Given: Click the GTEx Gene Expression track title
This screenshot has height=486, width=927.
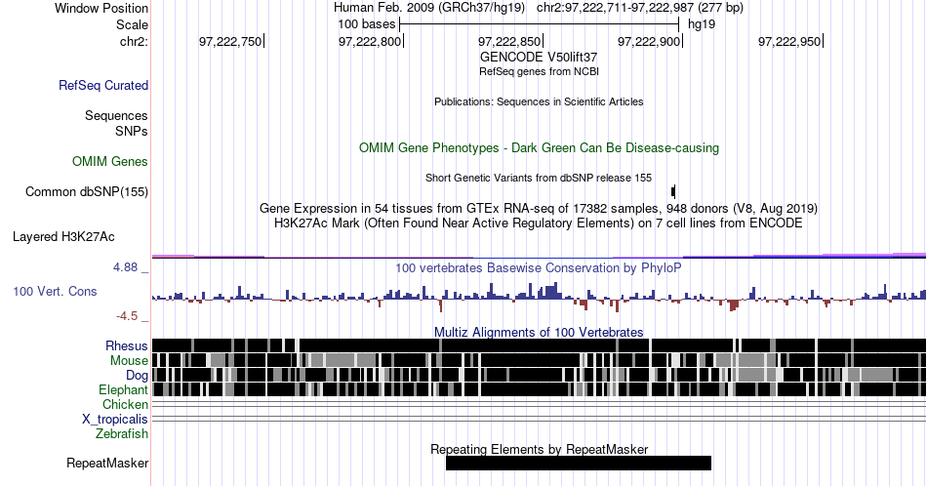Looking at the screenshot, I should coord(539,208).
